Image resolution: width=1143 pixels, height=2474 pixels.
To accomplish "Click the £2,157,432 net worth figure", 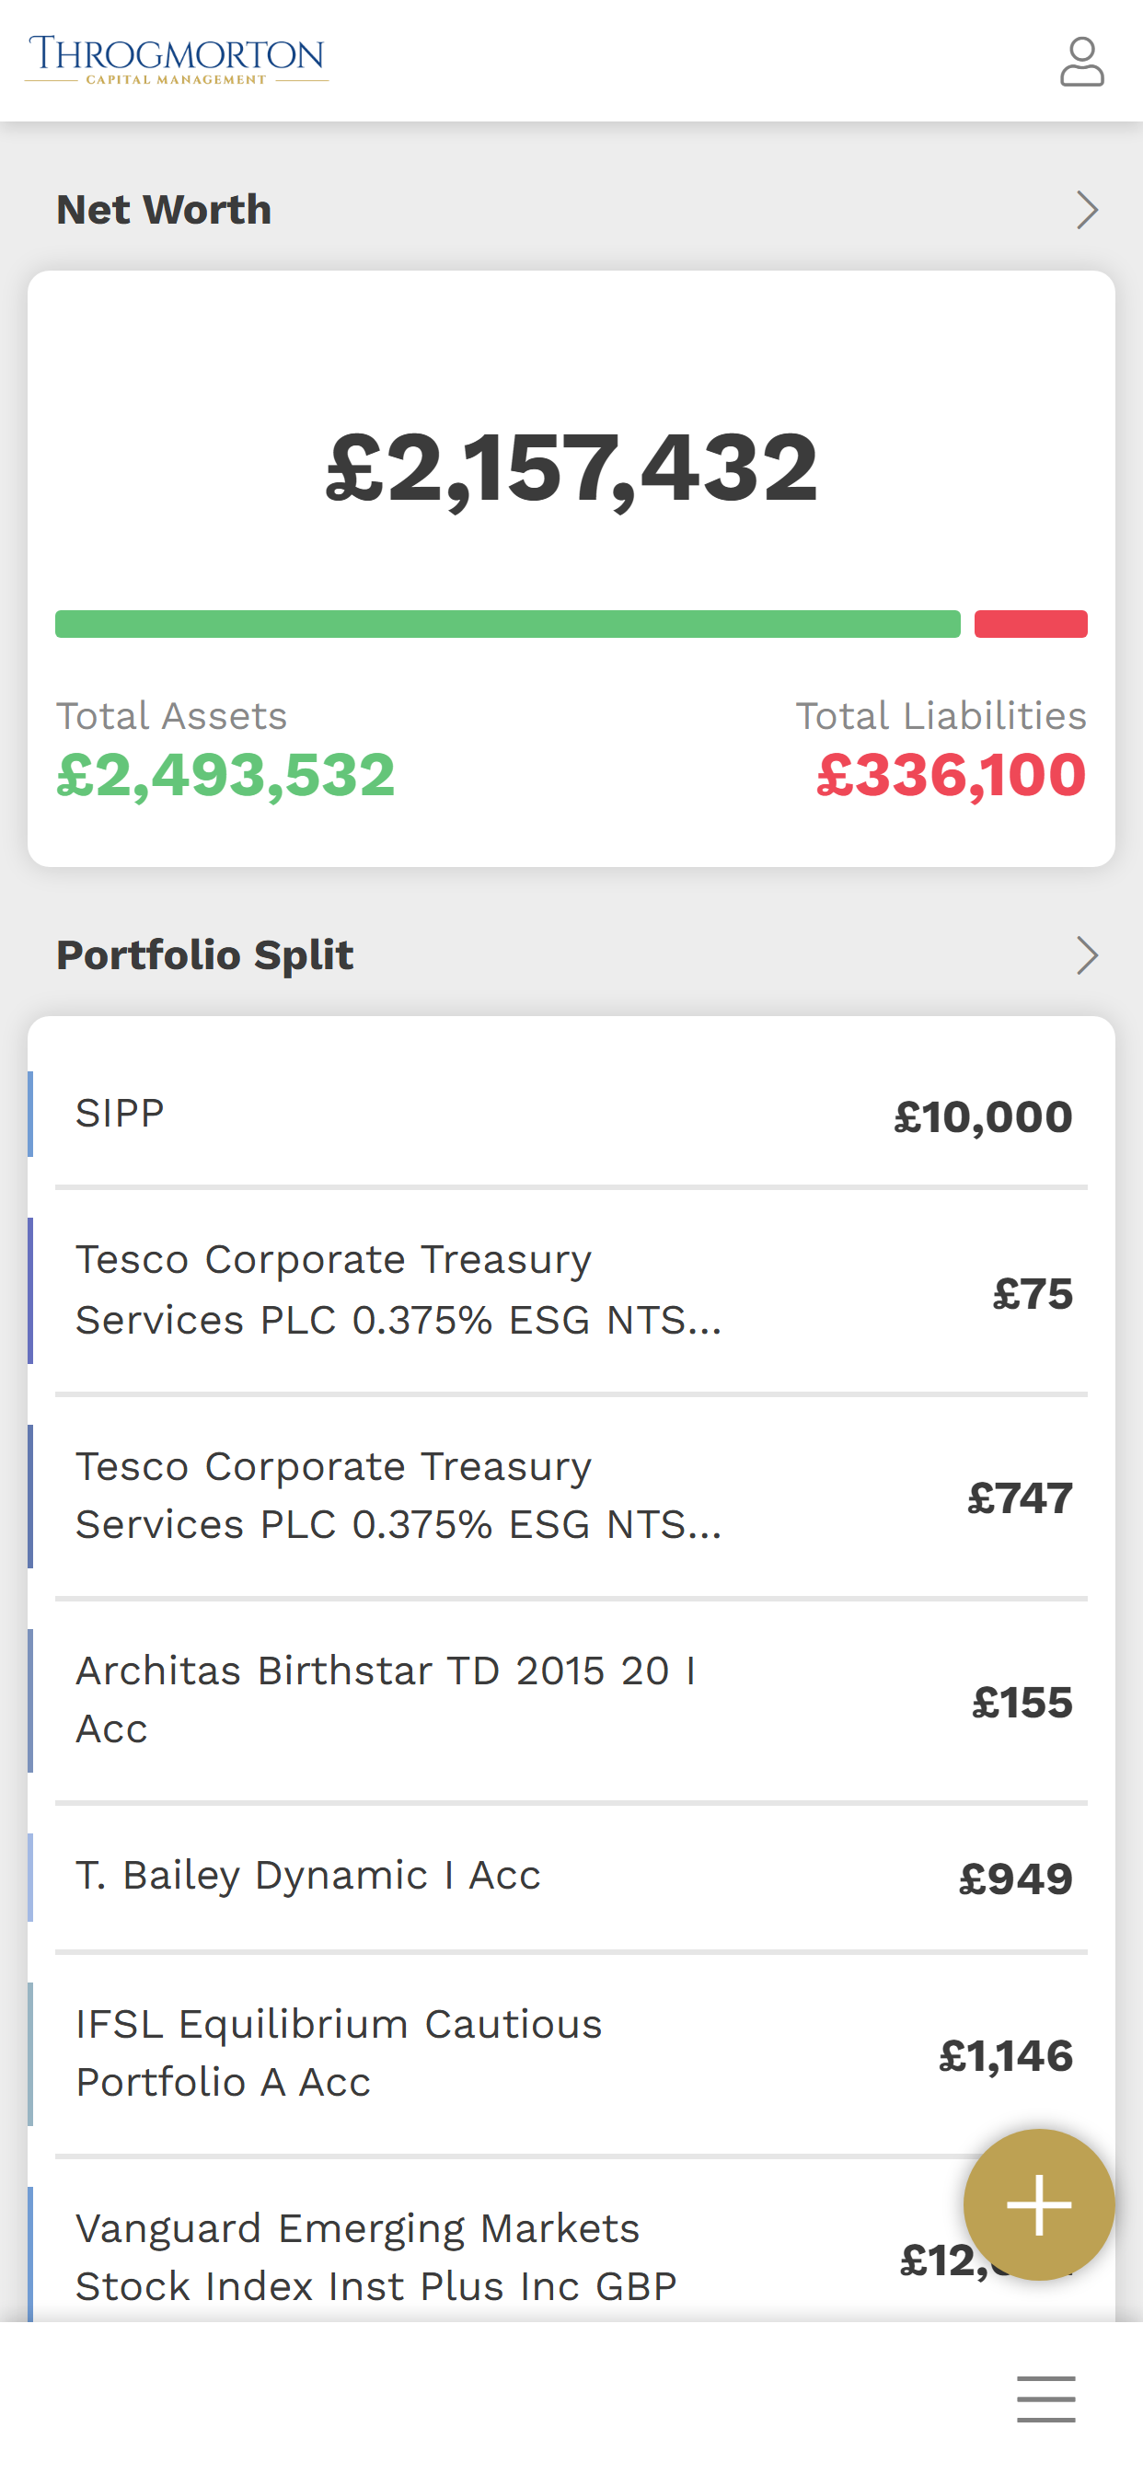I will coord(571,468).
